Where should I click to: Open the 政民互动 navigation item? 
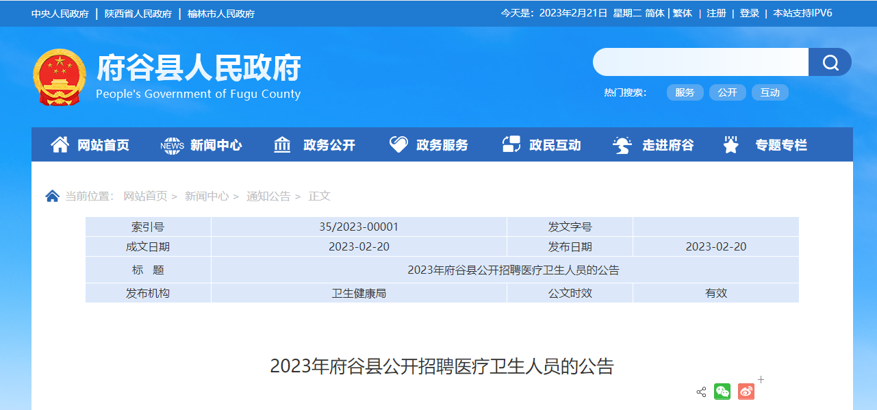542,145
